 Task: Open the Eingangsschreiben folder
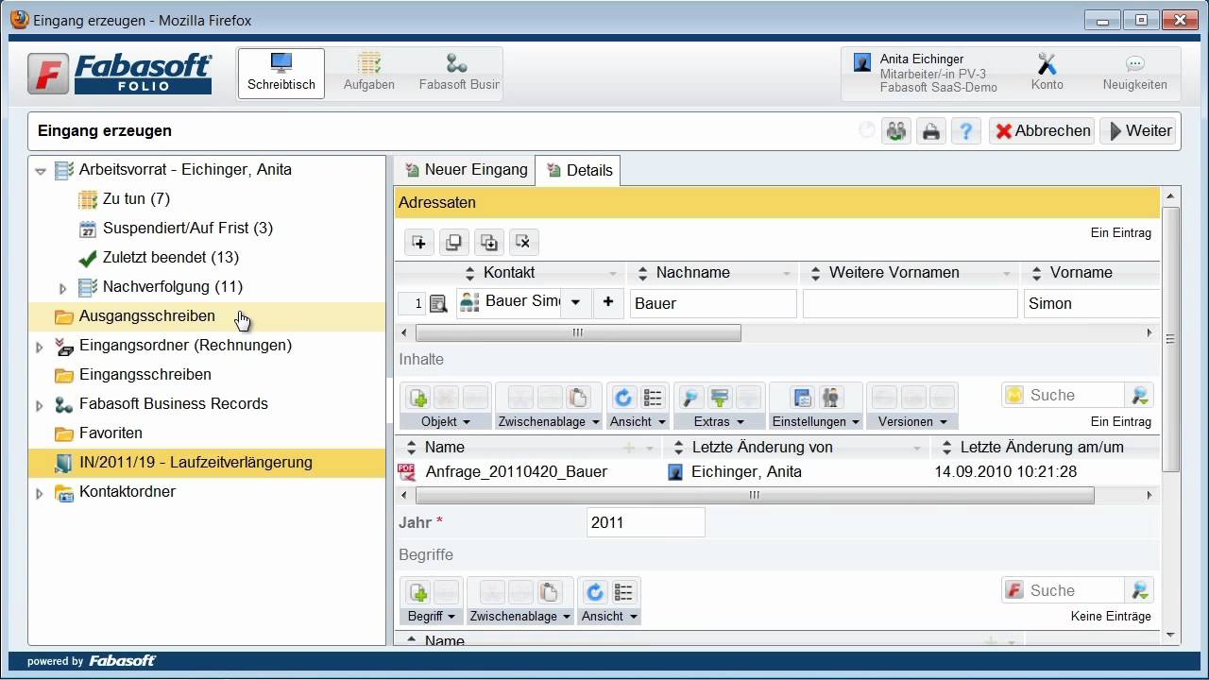145,375
